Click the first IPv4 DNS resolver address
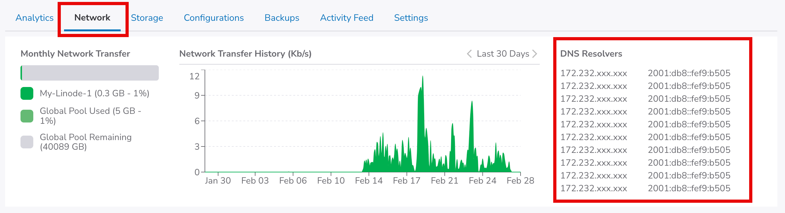785x213 pixels. (594, 73)
